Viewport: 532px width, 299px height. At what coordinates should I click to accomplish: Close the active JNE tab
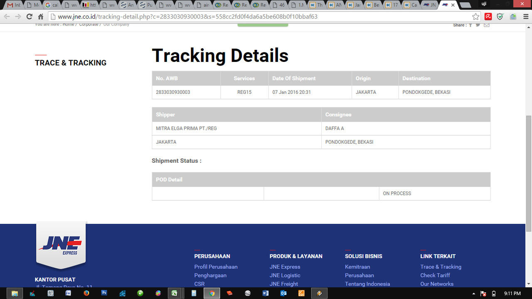[x=453, y=5]
